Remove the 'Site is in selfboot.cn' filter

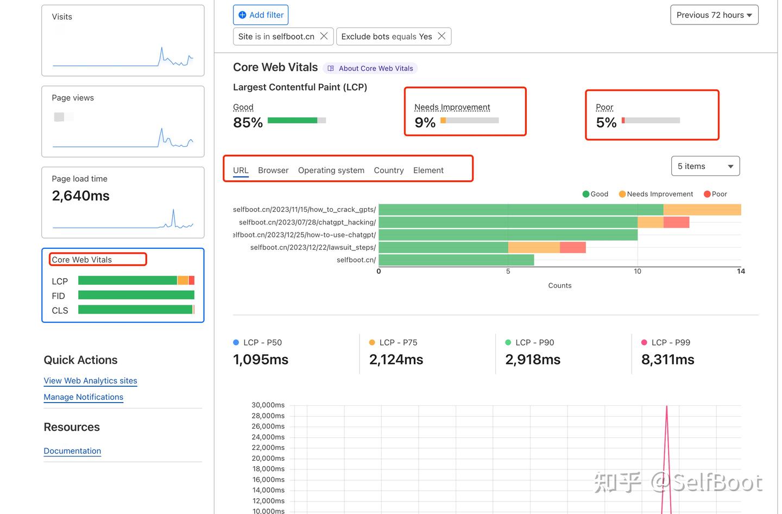(324, 36)
